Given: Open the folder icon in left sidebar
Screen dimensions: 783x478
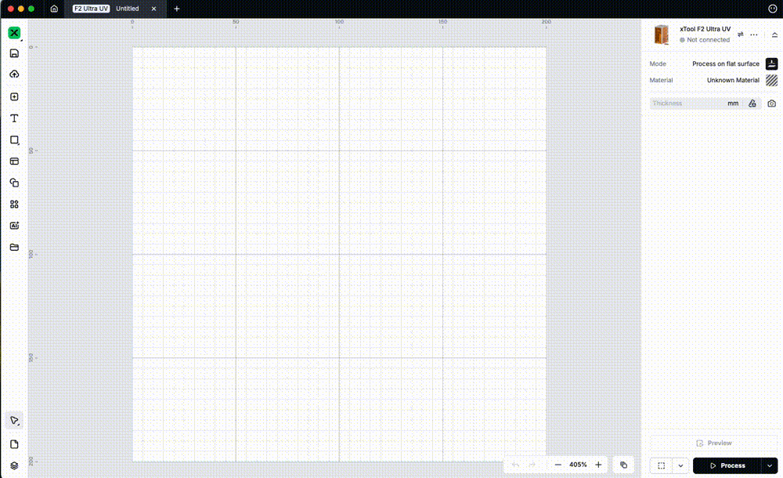Looking at the screenshot, I should pos(14,247).
